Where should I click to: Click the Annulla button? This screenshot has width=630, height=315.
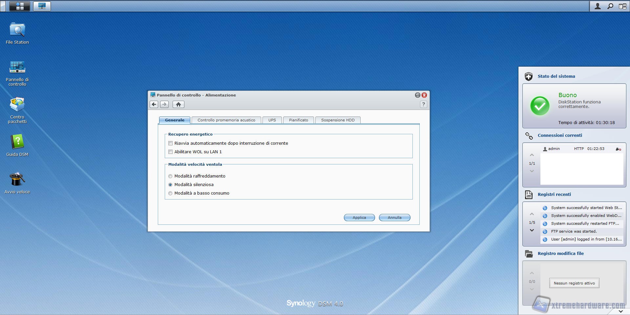[394, 218]
